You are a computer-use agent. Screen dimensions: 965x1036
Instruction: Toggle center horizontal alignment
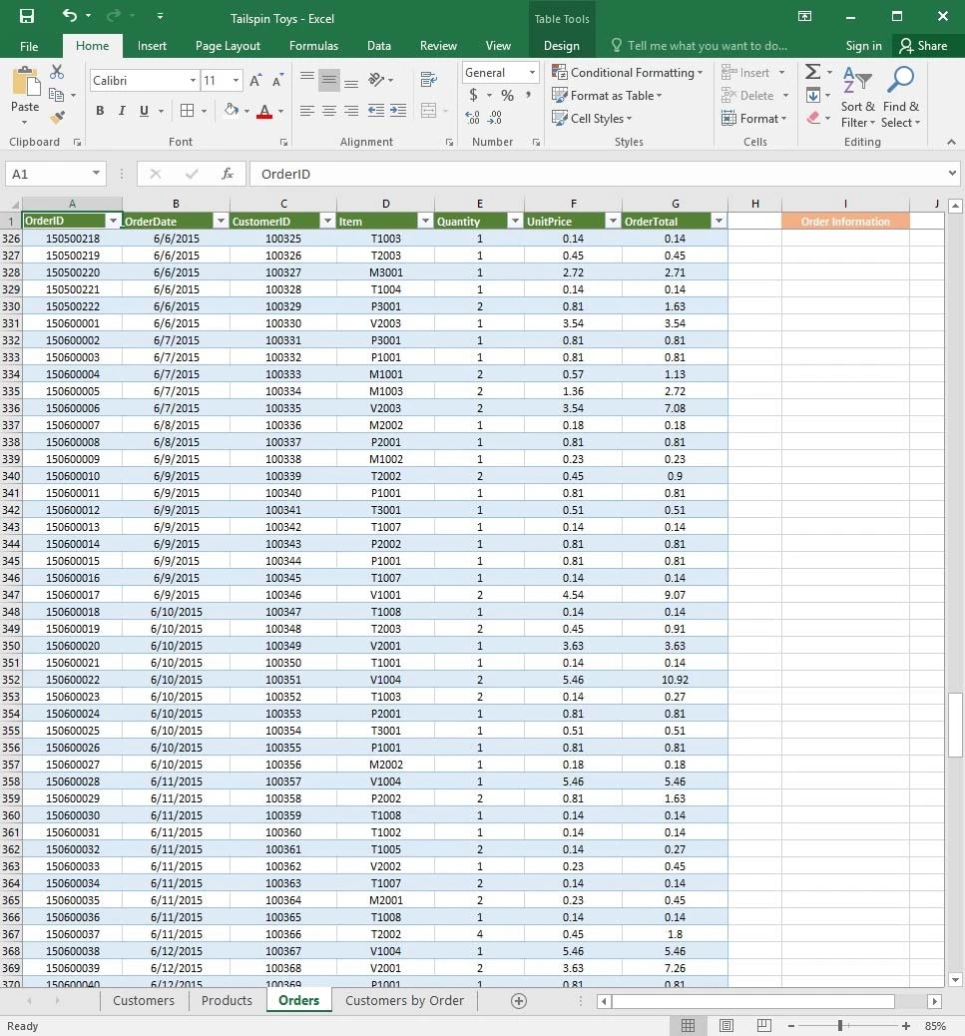click(x=329, y=111)
